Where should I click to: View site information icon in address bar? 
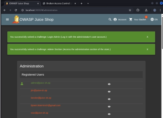click(x=22, y=10)
